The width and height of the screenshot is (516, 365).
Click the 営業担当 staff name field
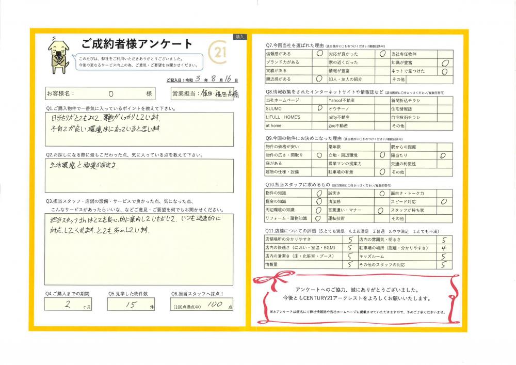[x=202, y=94]
